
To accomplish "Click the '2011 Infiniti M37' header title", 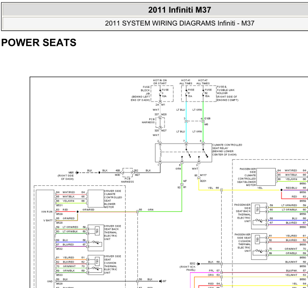I will (x=179, y=10).
